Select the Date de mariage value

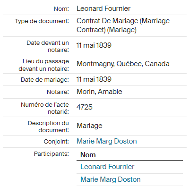point(94,79)
